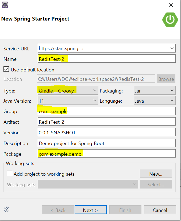Enable Add project to working sets

(x=10, y=173)
